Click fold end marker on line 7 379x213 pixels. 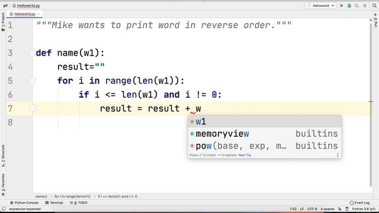pyautogui.click(x=32, y=108)
